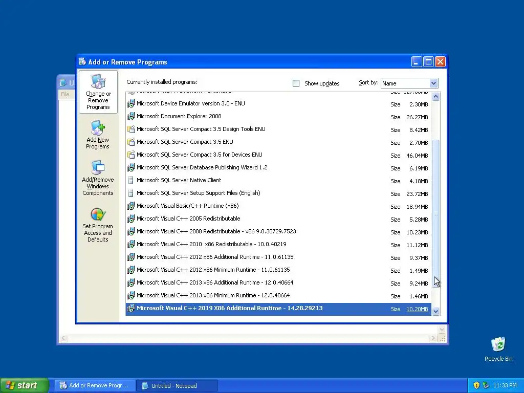Click the 46.04MB size value
This screenshot has height=393, width=524.
tap(417, 156)
